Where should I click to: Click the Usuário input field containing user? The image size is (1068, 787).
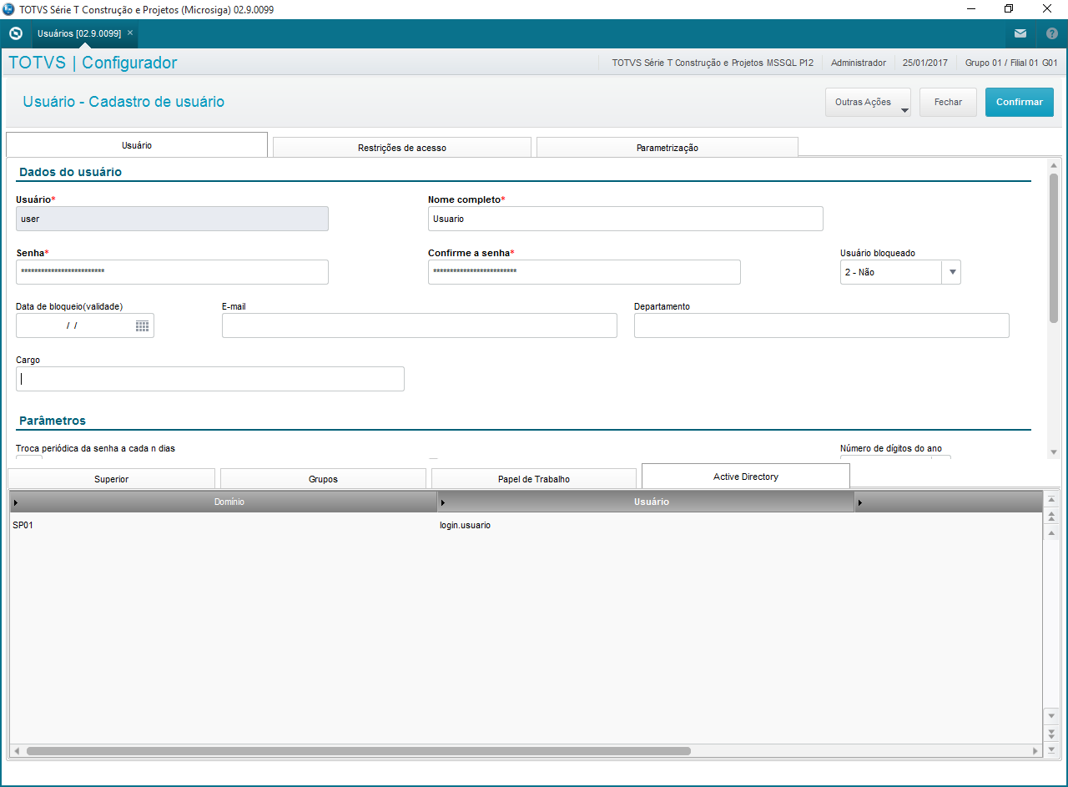point(172,219)
